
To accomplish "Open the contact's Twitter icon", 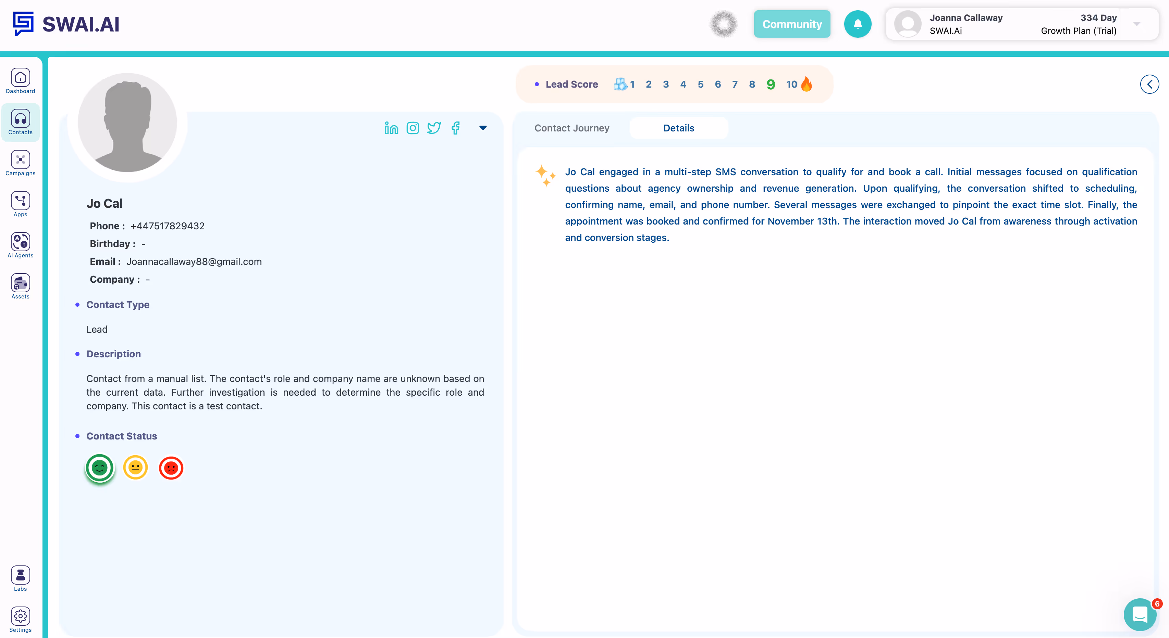I will [434, 128].
